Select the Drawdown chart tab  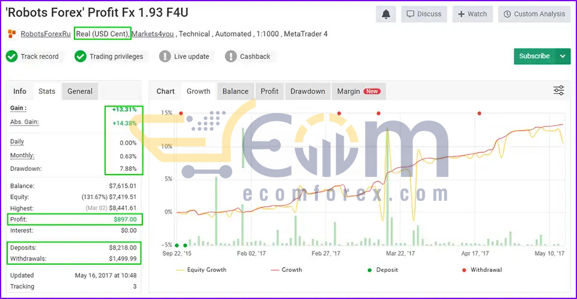click(x=308, y=91)
